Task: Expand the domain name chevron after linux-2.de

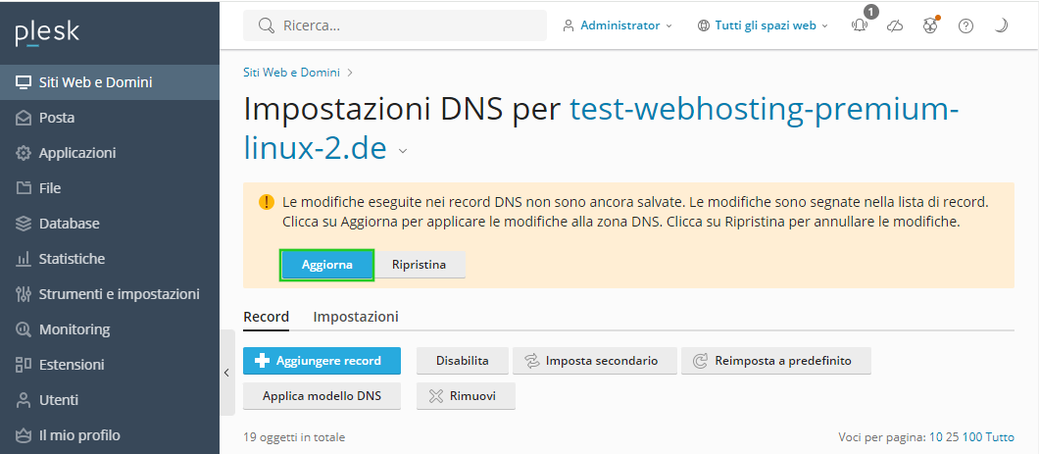Action: [x=403, y=151]
